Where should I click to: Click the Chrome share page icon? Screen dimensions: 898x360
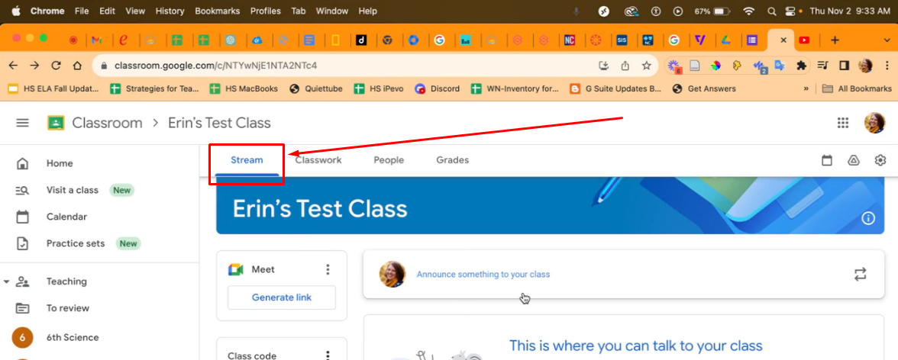[625, 66]
